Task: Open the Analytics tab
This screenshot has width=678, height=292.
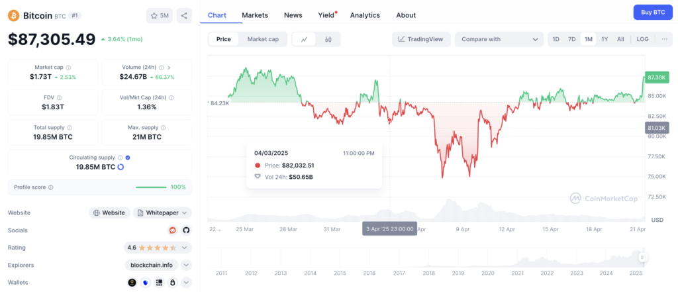Action: coord(365,15)
